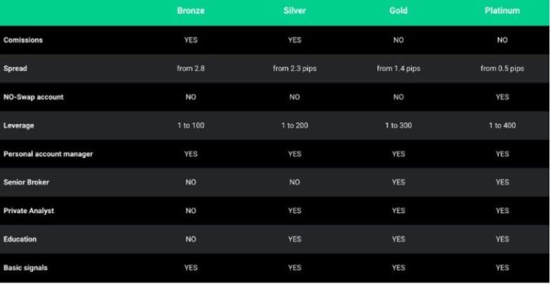This screenshot has width=551, height=284.
Task: Select the Education row label
Action: (x=20, y=239)
